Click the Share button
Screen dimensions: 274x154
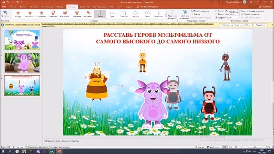coord(265,7)
